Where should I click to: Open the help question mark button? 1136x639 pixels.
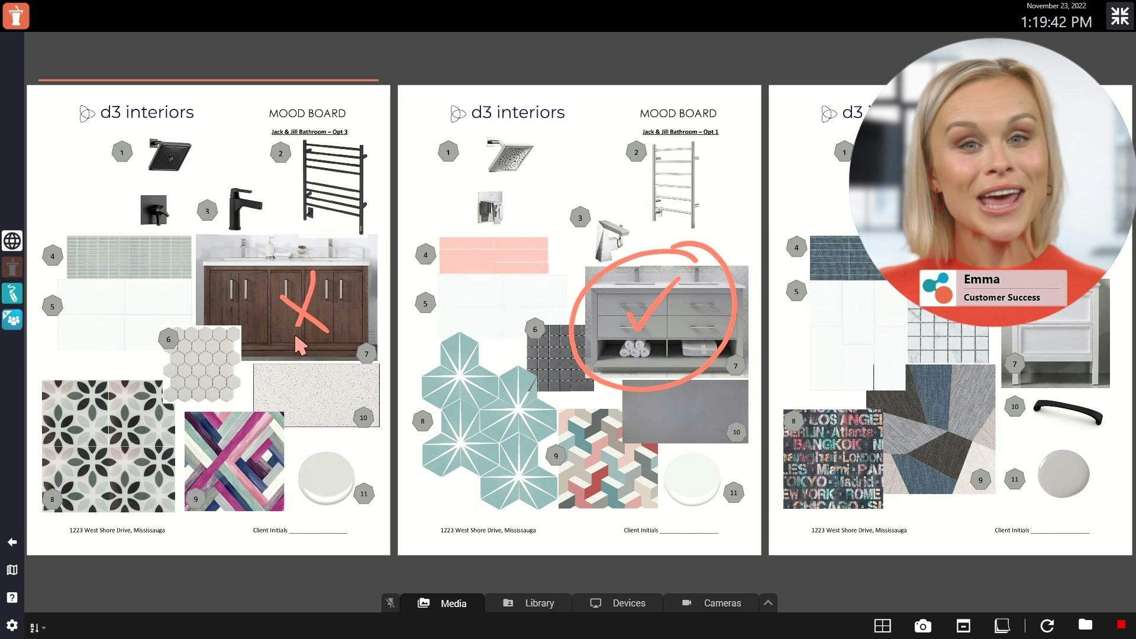12,598
